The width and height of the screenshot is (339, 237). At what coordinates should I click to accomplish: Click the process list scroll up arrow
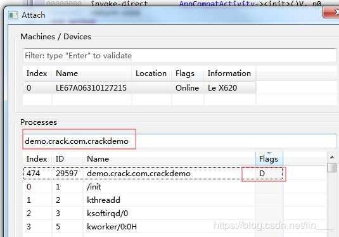pos(332,157)
